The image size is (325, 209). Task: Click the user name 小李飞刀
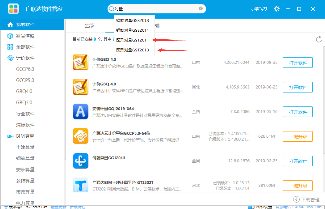(259, 9)
